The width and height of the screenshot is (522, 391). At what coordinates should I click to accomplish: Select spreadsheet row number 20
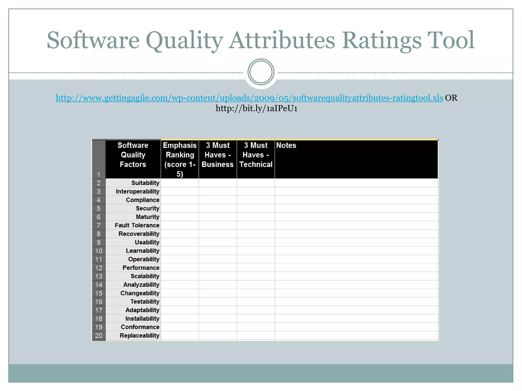[x=99, y=336]
